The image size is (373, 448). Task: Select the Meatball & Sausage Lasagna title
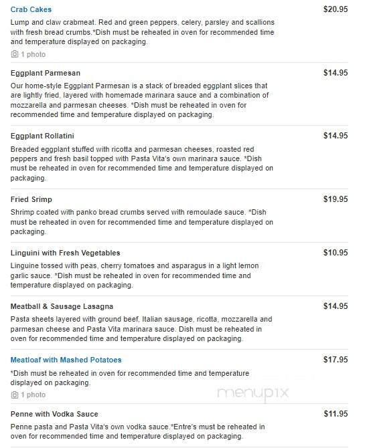(62, 306)
